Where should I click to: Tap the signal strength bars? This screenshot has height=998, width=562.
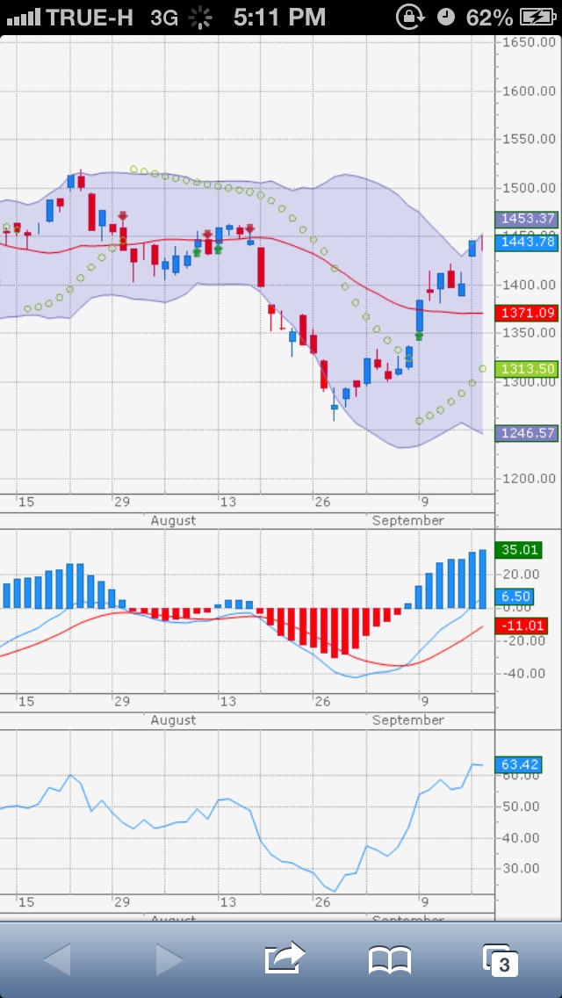pyautogui.click(x=23, y=18)
